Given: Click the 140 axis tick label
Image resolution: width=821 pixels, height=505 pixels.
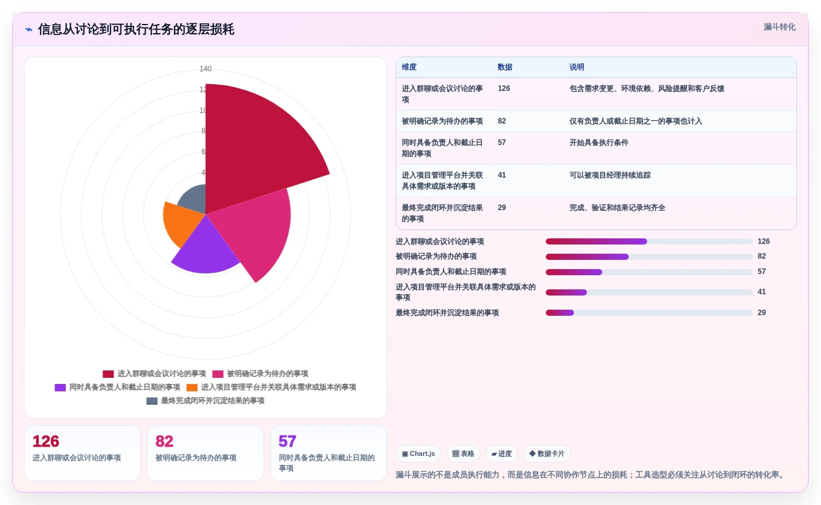Looking at the screenshot, I should [x=205, y=69].
